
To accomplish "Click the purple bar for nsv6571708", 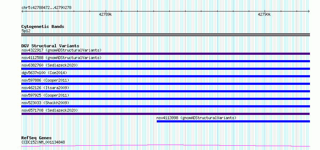I will [x=165, y=114].
